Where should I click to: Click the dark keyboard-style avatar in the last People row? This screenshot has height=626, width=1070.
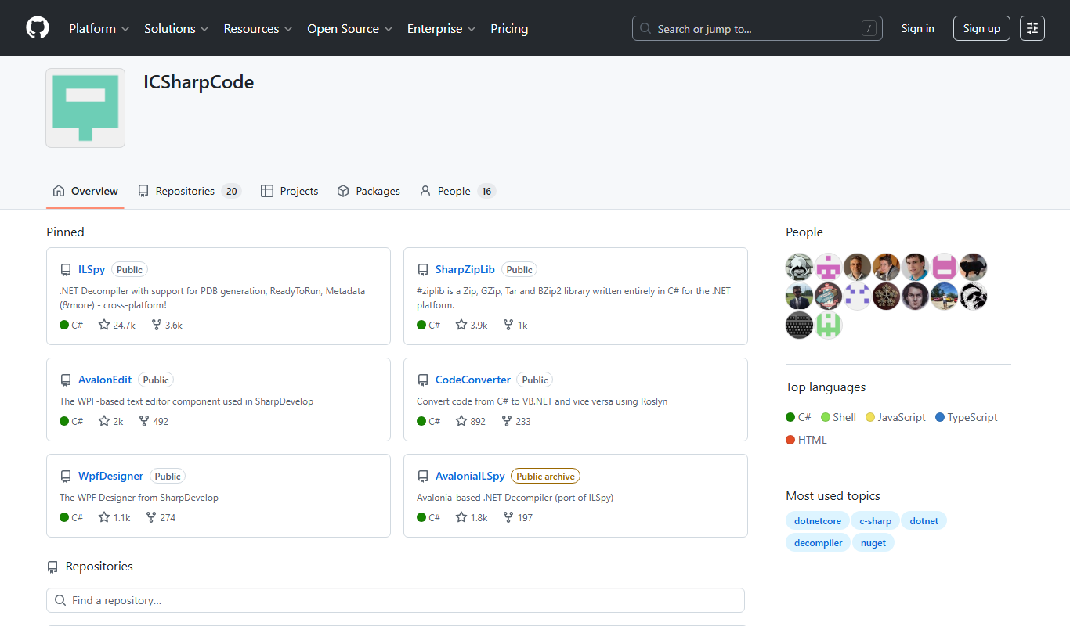tap(800, 325)
